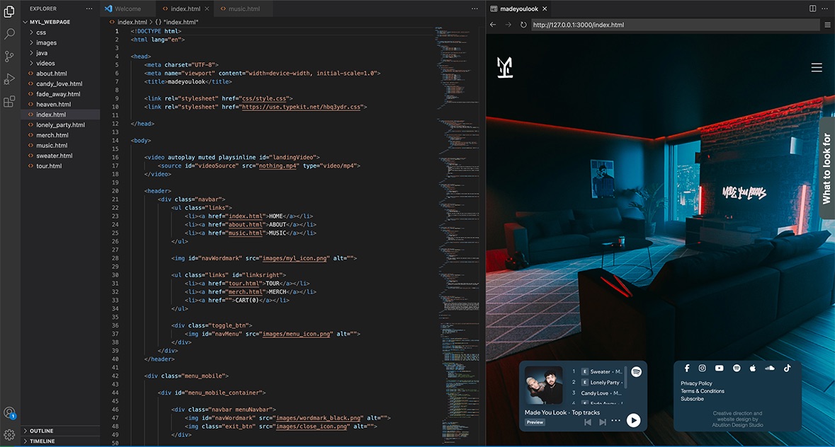This screenshot has width=835, height=447.
Task: Click the Spotify logo in music player
Action: pos(636,372)
